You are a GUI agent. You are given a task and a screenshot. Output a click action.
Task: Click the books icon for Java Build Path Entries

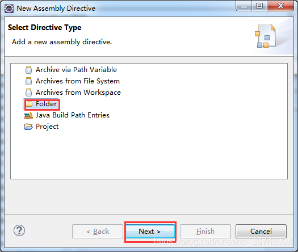pos(28,115)
